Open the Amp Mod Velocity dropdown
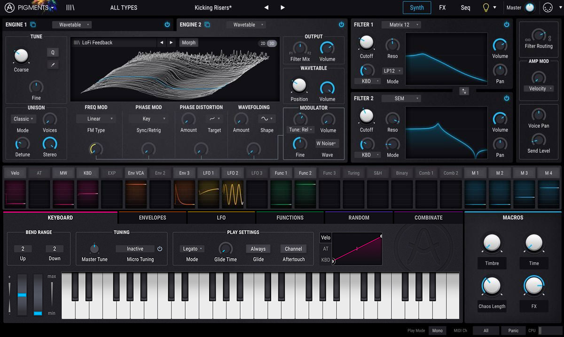 539,88
